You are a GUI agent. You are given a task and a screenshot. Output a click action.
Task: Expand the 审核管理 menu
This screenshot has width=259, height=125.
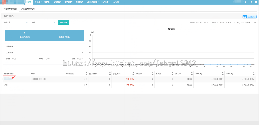pyautogui.click(x=58, y=2)
